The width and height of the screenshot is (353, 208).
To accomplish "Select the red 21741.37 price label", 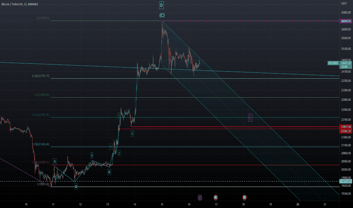I will click(345, 131).
